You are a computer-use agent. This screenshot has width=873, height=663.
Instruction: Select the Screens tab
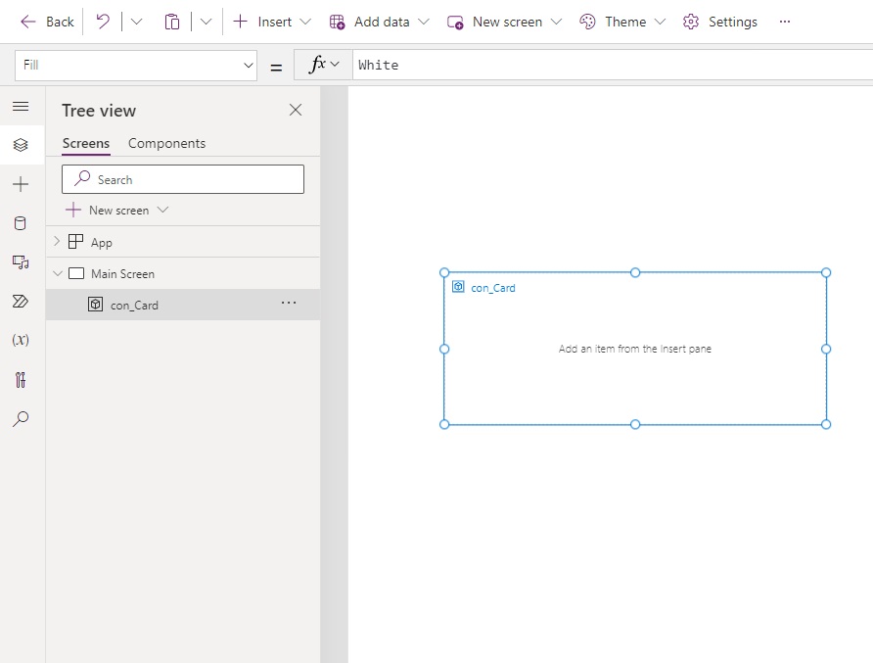point(86,143)
